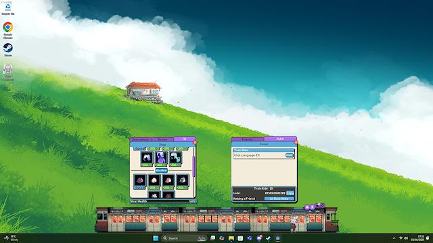
Task: Choose the fourth white-gray body item
Action: pyautogui.click(x=183, y=180)
